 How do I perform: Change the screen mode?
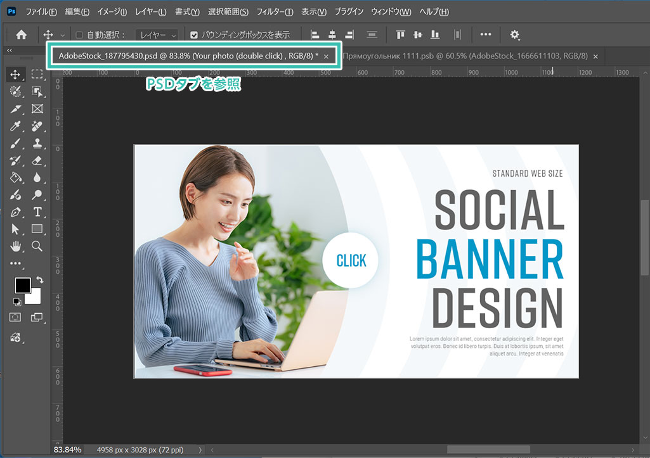(37, 317)
